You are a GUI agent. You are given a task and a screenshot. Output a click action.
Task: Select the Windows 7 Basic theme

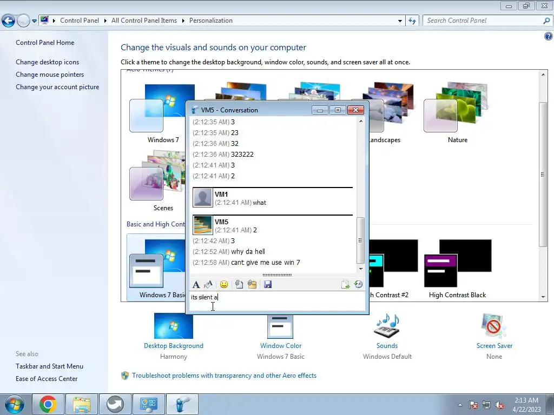click(x=156, y=267)
